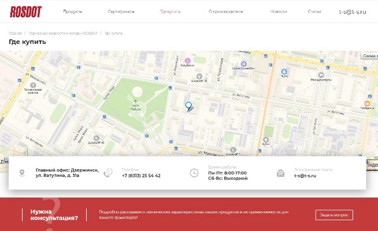Screen dimensions: 378x231
Task: Click the Сб-Вс: Выходной text
Action: click(228, 178)
